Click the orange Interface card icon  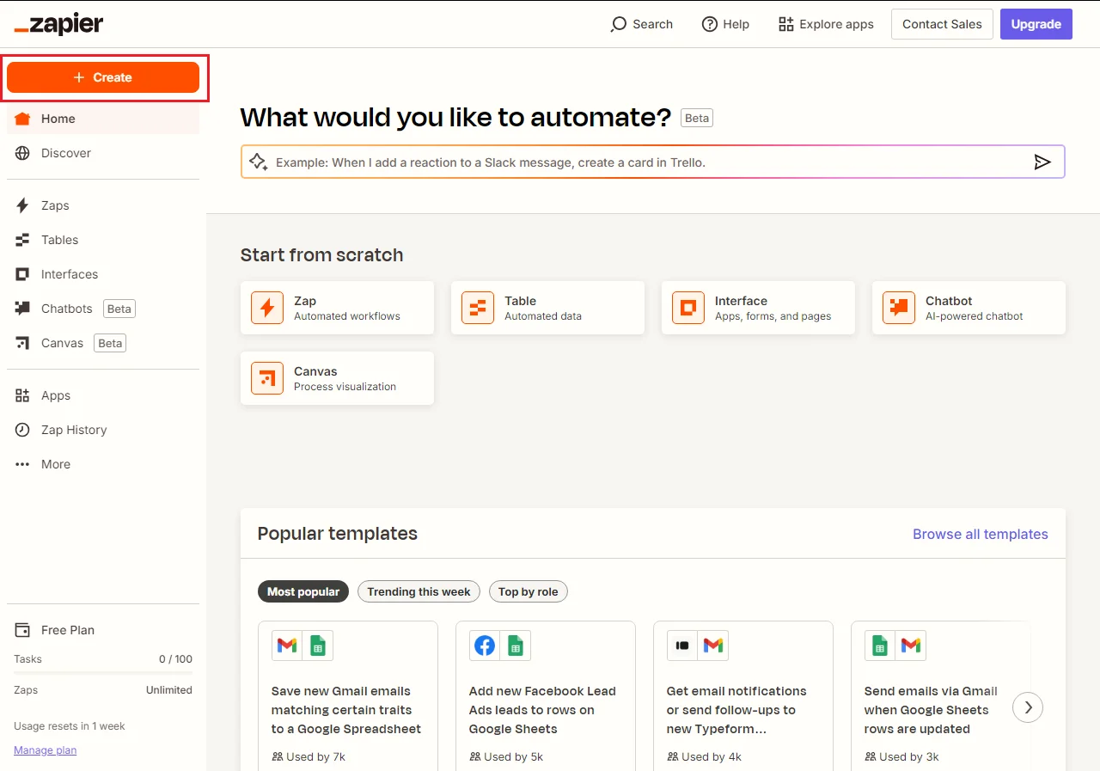coord(688,308)
